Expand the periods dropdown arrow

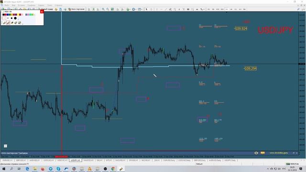tap(136, 10)
